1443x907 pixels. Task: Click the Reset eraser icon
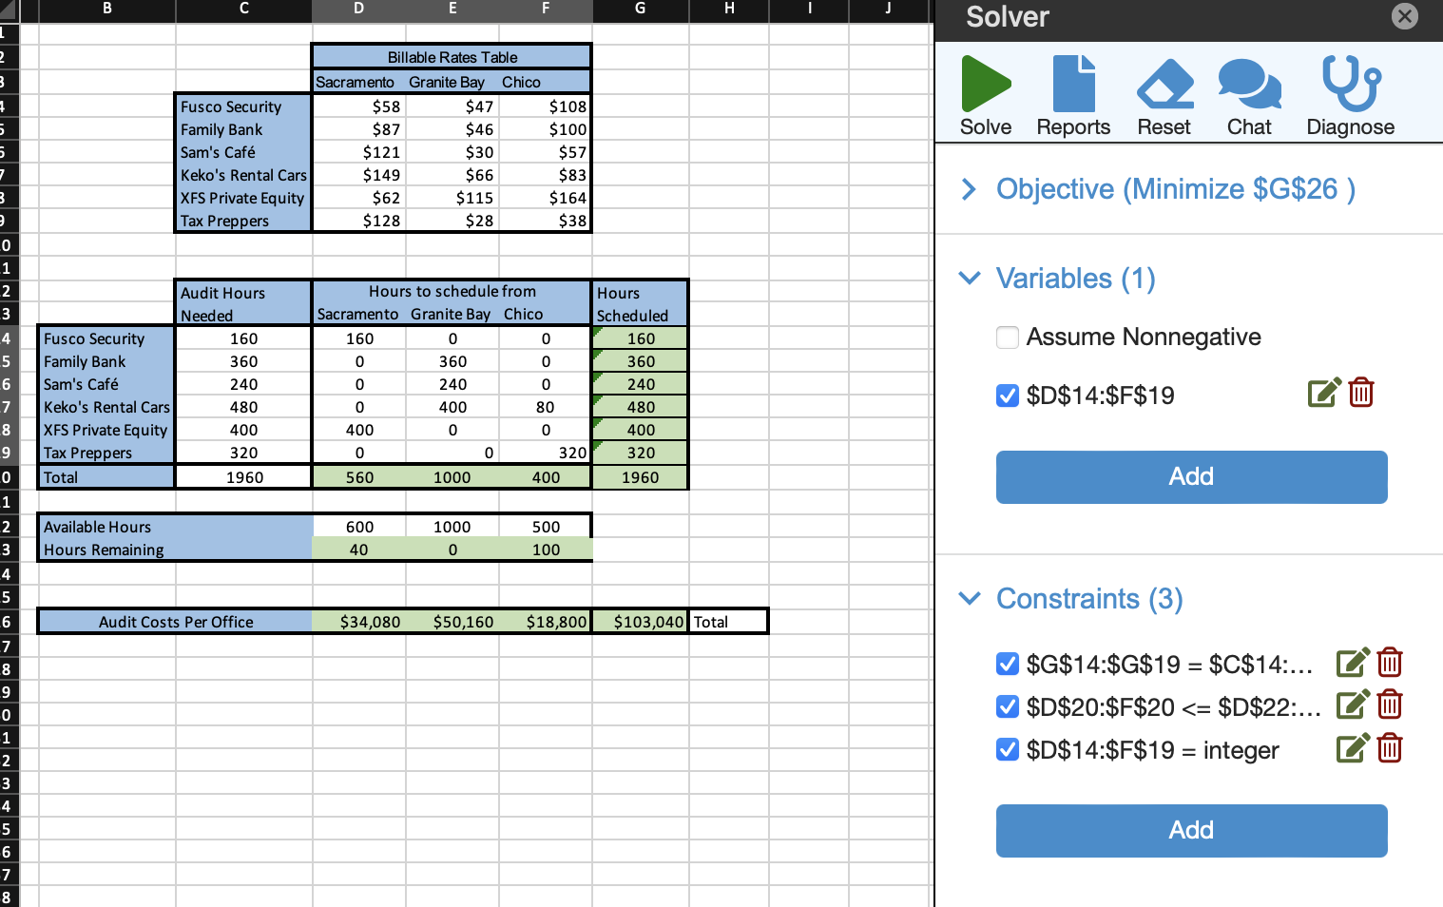coord(1165,84)
